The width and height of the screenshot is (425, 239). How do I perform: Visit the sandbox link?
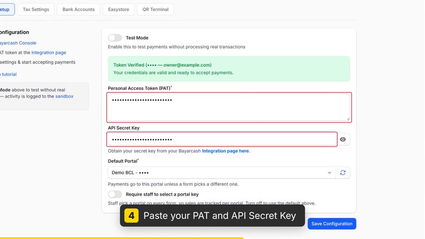coord(64,96)
